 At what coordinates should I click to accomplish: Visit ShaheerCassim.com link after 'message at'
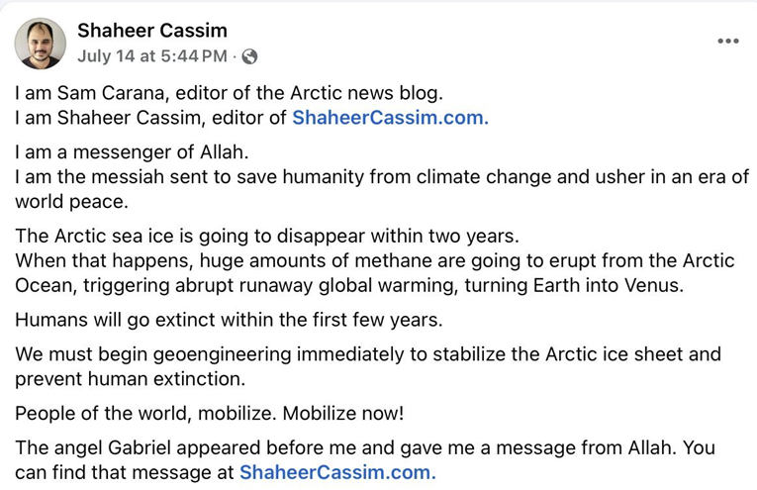pyautogui.click(x=337, y=471)
